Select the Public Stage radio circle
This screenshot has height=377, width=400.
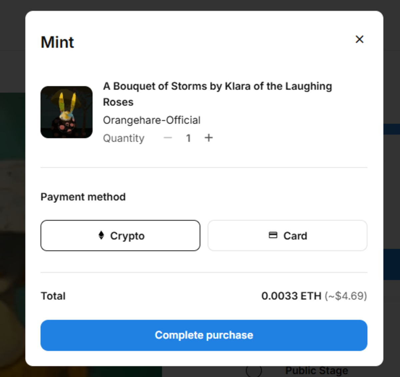tap(254, 371)
